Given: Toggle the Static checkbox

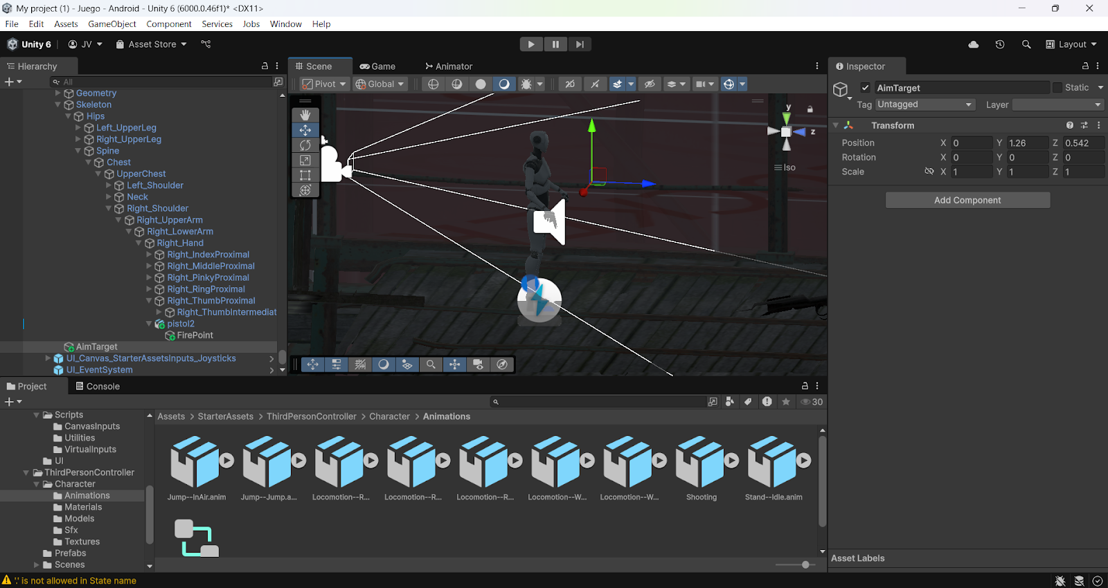Looking at the screenshot, I should [x=1057, y=88].
